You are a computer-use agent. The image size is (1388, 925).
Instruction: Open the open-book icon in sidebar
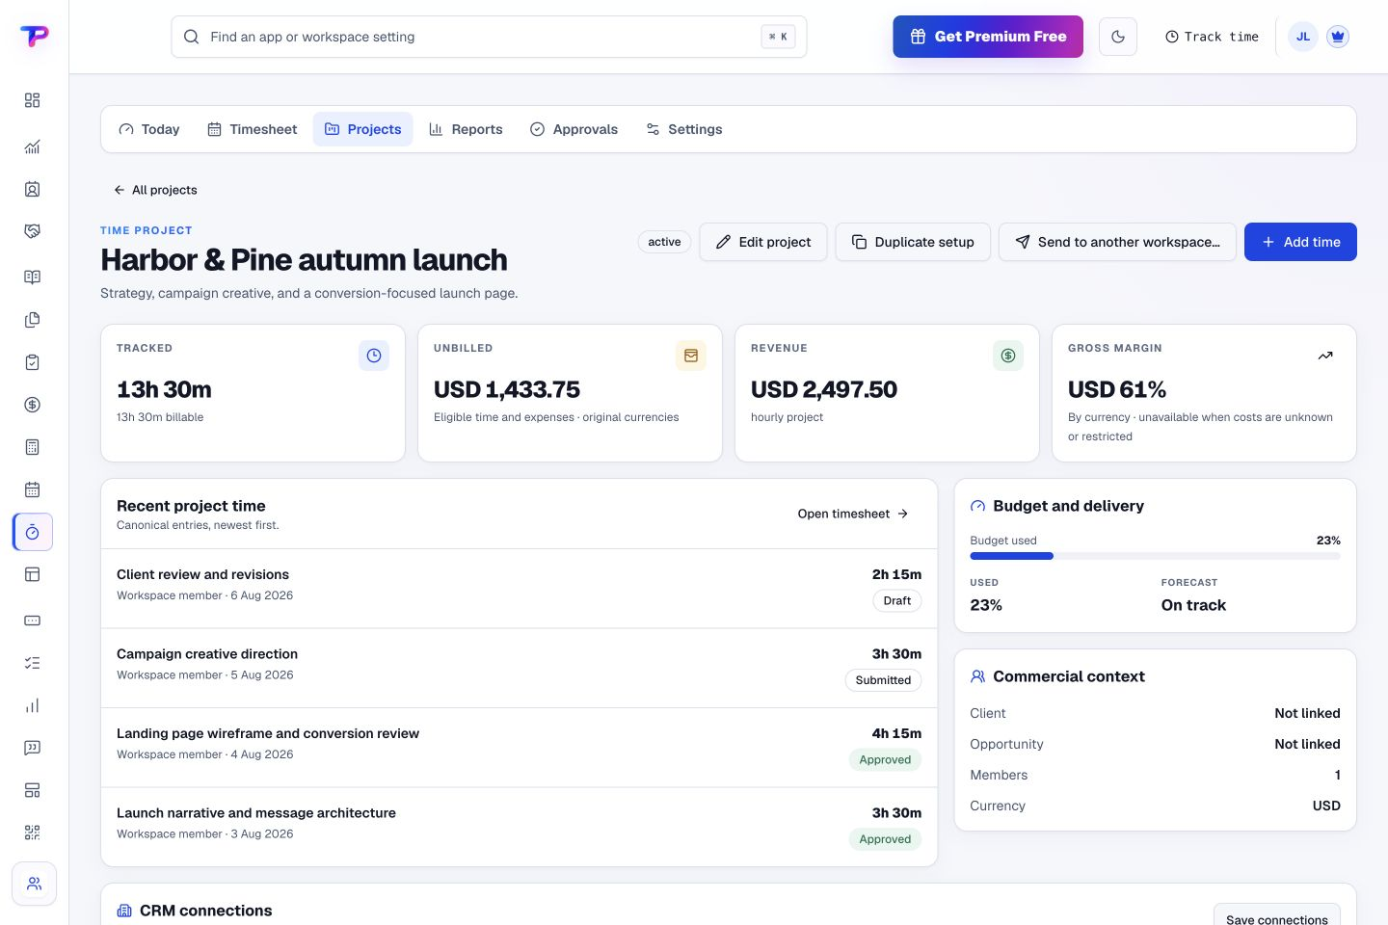pos(32,277)
